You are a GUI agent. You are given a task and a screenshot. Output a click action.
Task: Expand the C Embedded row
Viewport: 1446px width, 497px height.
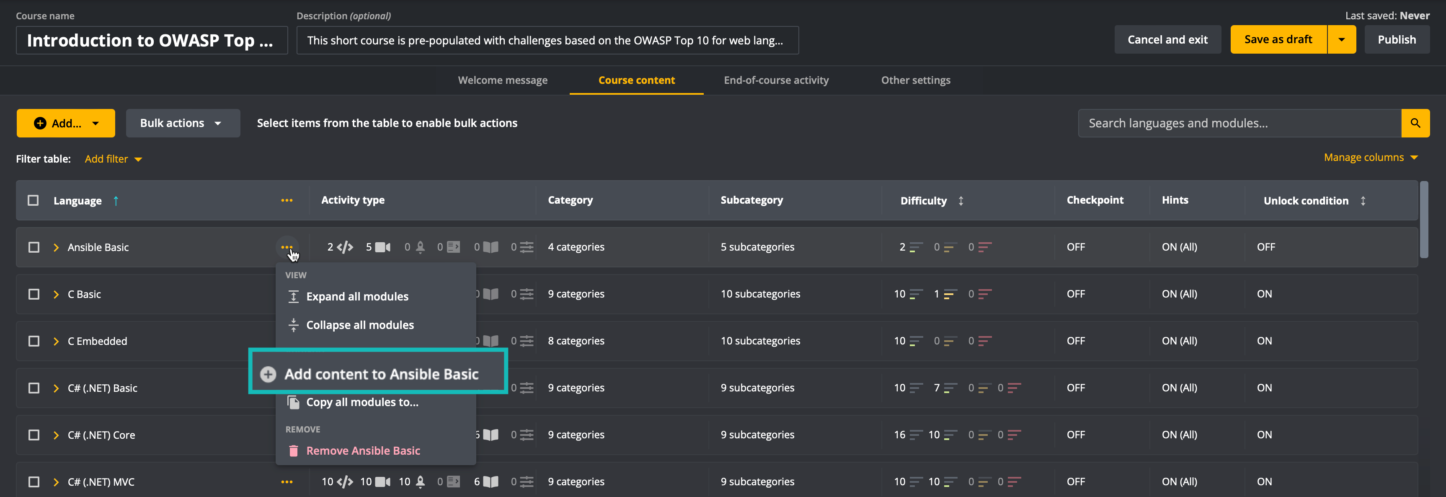click(56, 341)
